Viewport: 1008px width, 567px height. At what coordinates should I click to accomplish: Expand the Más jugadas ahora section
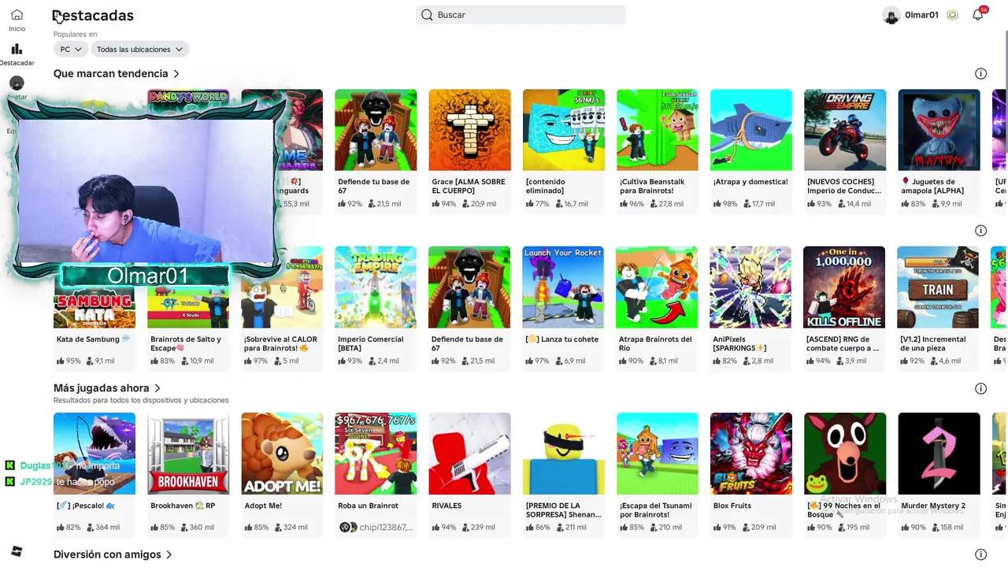click(157, 388)
